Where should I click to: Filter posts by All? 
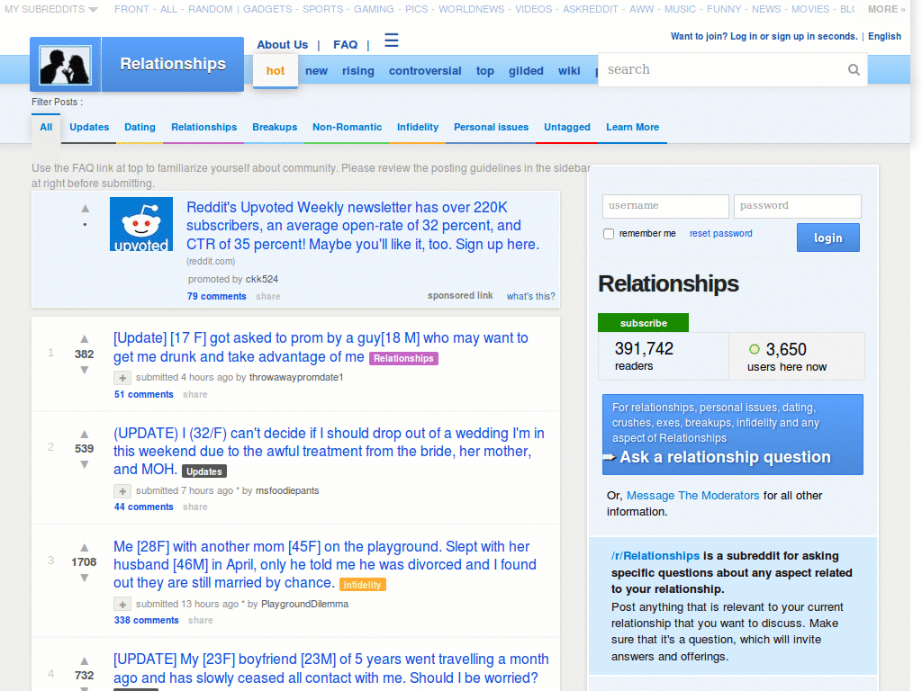coord(46,128)
